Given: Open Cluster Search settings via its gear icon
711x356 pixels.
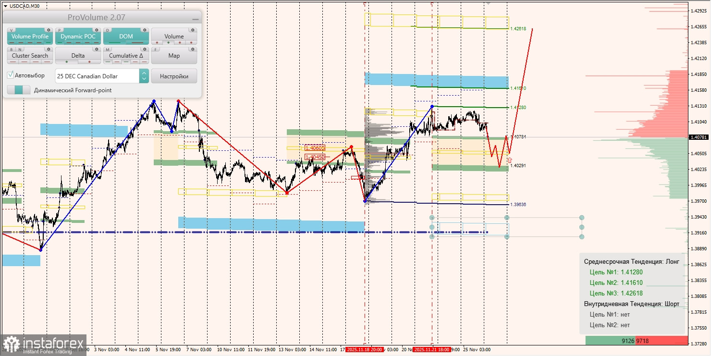Looking at the screenshot, I should pos(49,49).
